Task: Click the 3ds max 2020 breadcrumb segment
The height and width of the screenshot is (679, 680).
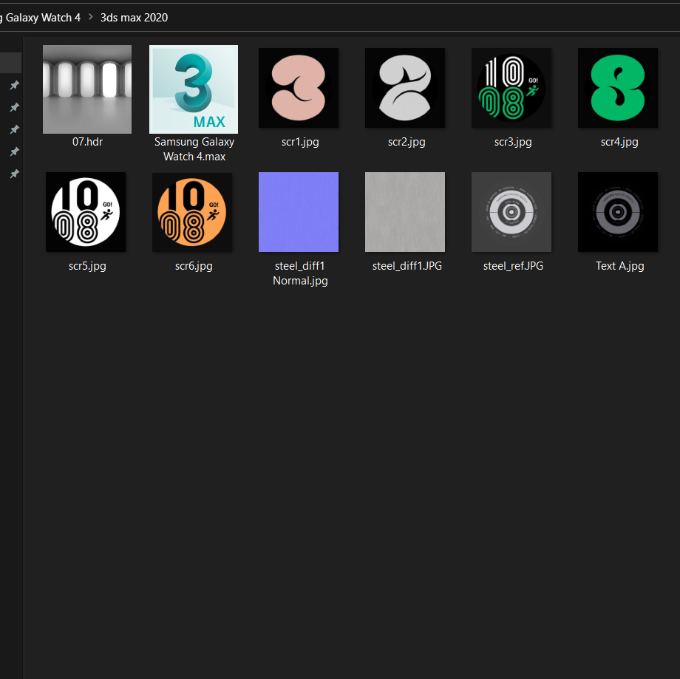Action: coord(134,18)
